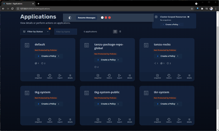Select the Kasten Applications browser tab
219x131 pixels.
(x=18, y=4)
